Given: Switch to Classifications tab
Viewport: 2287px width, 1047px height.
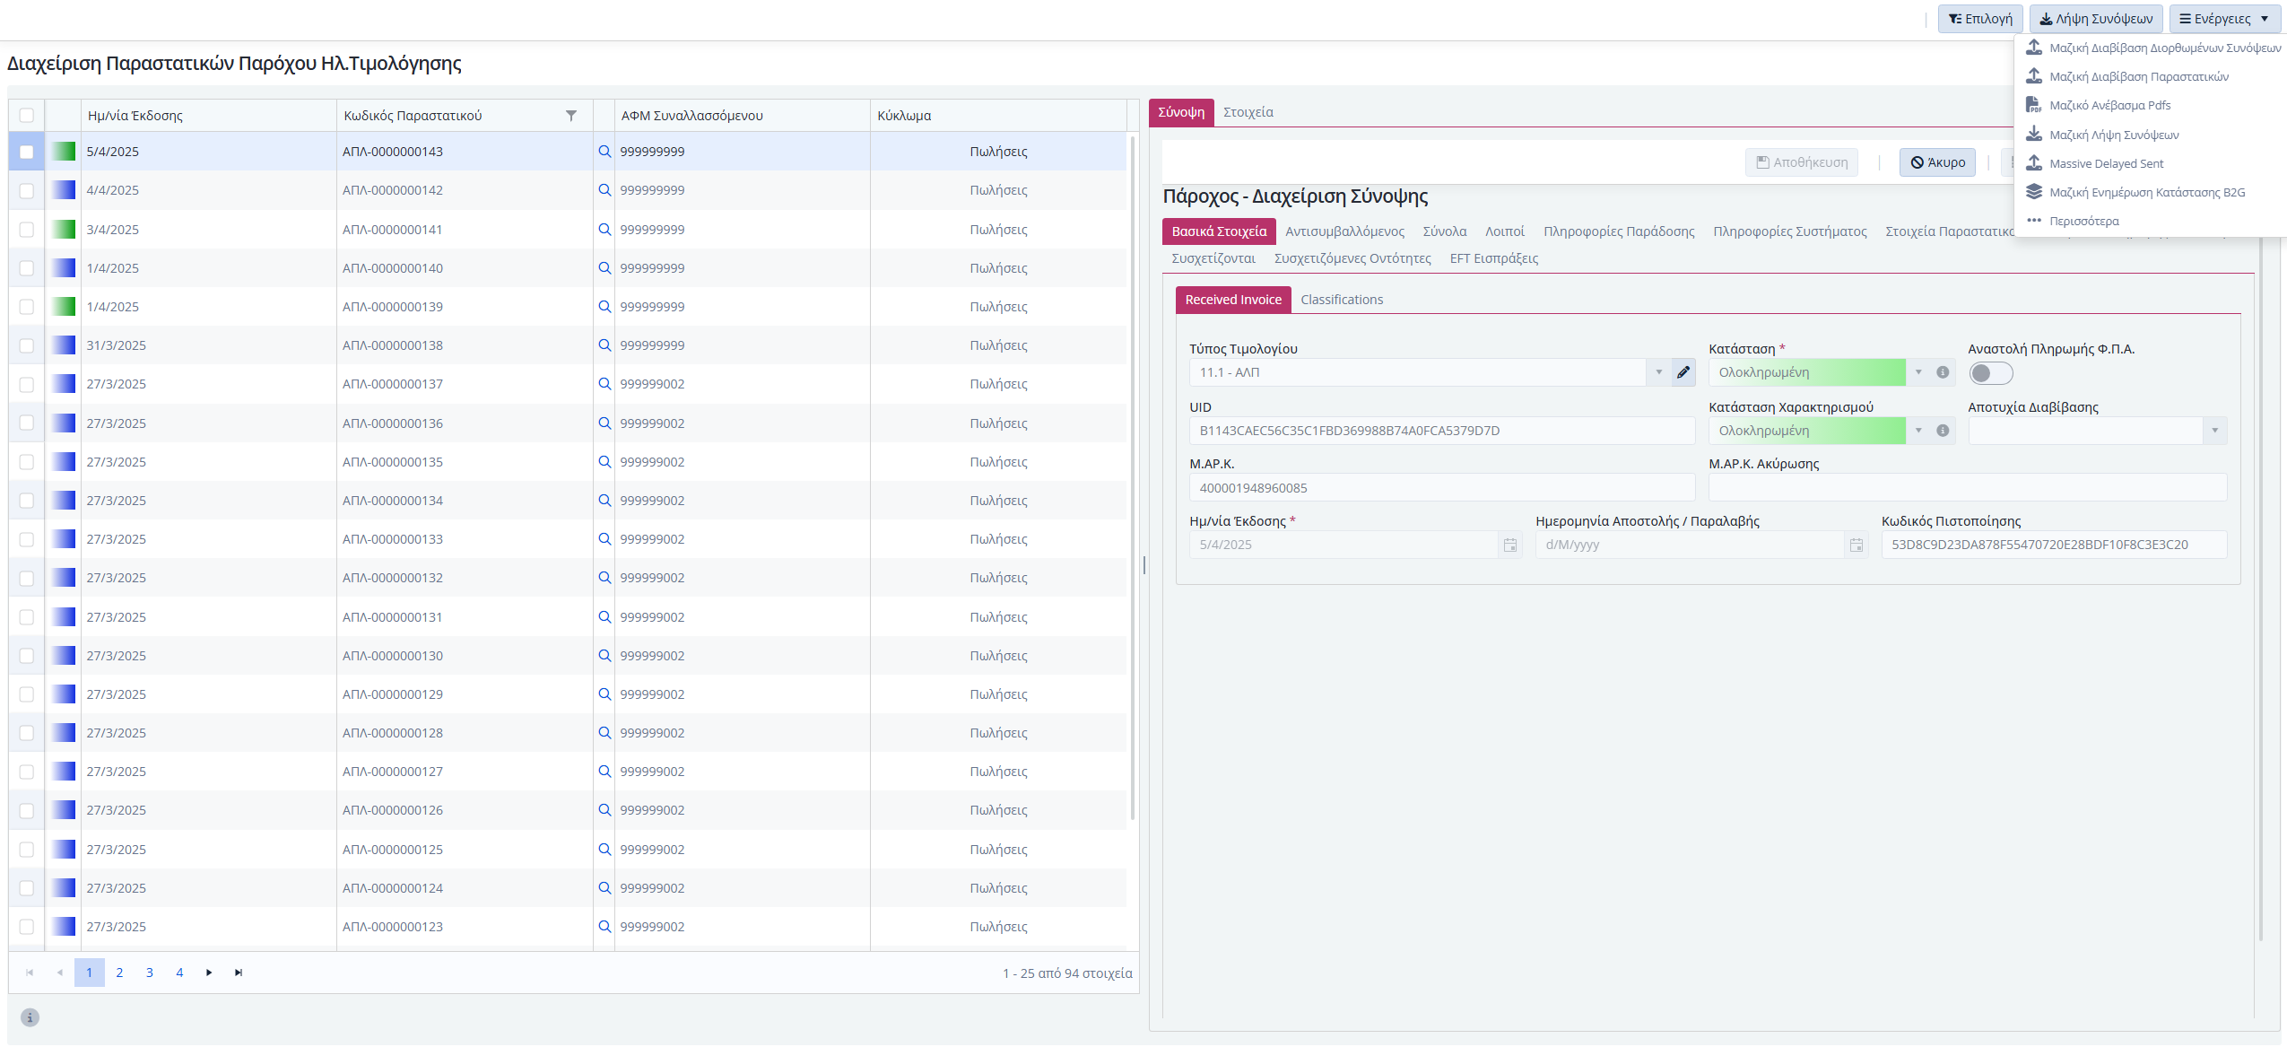Looking at the screenshot, I should click(x=1342, y=300).
